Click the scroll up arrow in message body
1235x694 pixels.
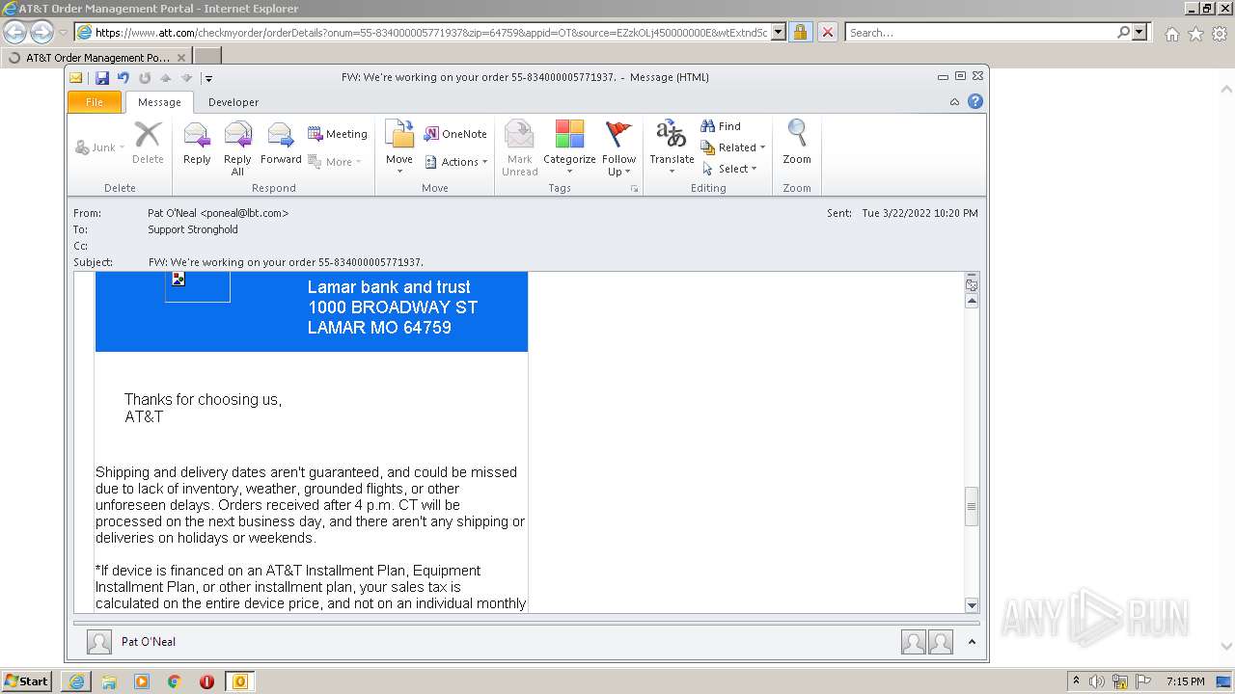pos(972,302)
